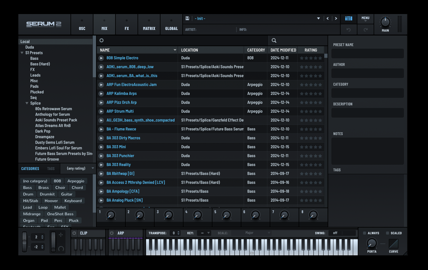Click the SWING off field
Viewport: 428px width, 270px height.
click(342, 233)
